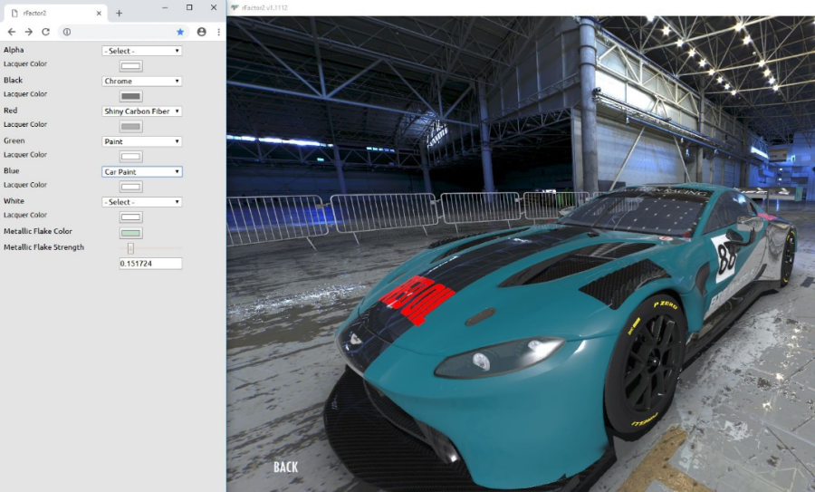Open the Red dropdown showing Shiny Carbon Fiber
Screen dimensions: 815x492
142,111
